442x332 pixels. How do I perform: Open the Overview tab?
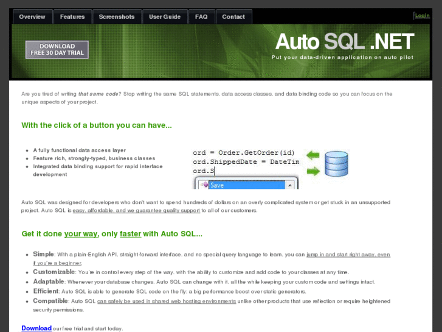pos(32,16)
